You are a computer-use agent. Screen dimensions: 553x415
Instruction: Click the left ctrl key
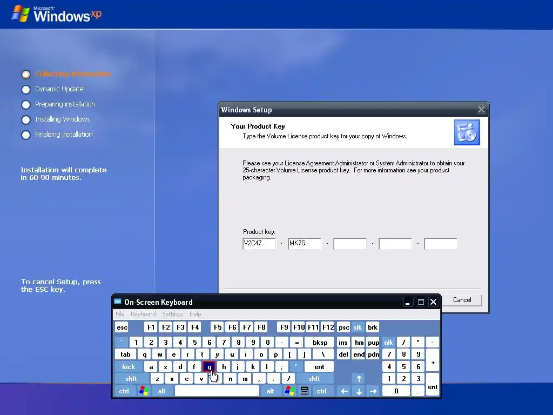coord(124,391)
